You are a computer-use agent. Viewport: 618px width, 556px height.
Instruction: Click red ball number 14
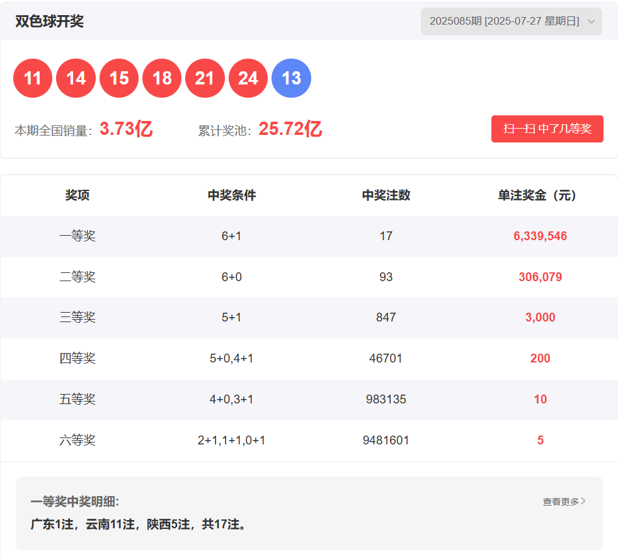pos(76,78)
